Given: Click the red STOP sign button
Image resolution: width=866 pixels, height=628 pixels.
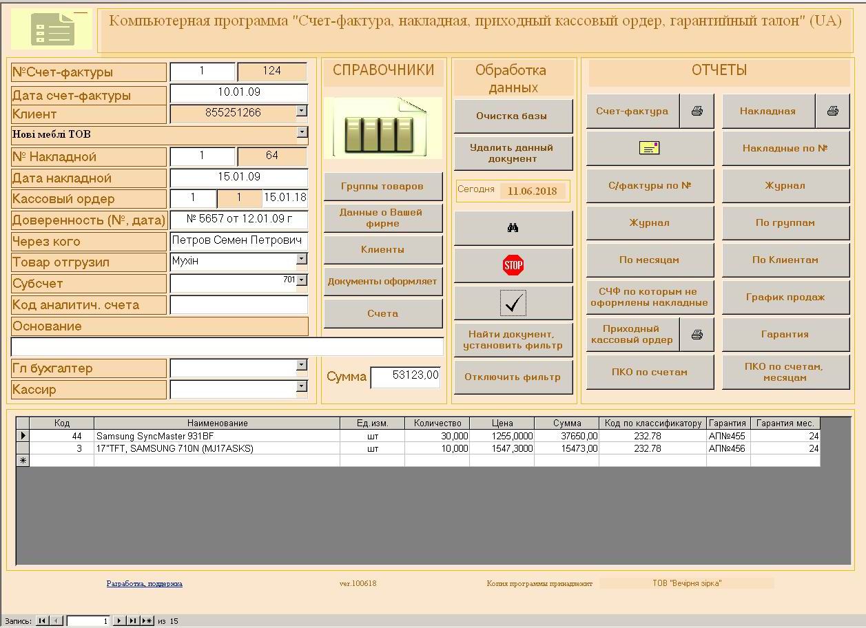Looking at the screenshot, I should (513, 265).
